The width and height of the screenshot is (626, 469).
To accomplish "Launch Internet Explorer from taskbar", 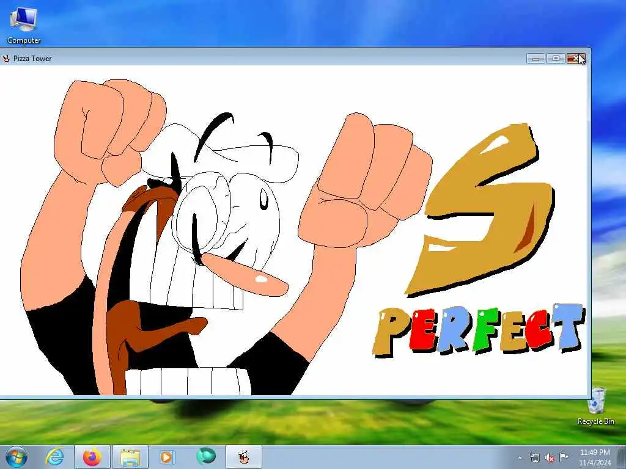I will pyautogui.click(x=54, y=457).
